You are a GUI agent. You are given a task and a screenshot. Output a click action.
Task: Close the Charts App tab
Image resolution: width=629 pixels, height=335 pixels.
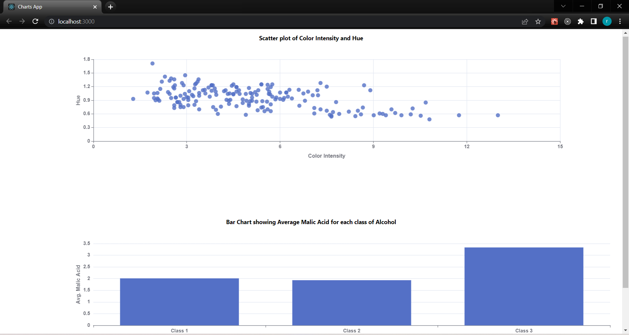(95, 7)
